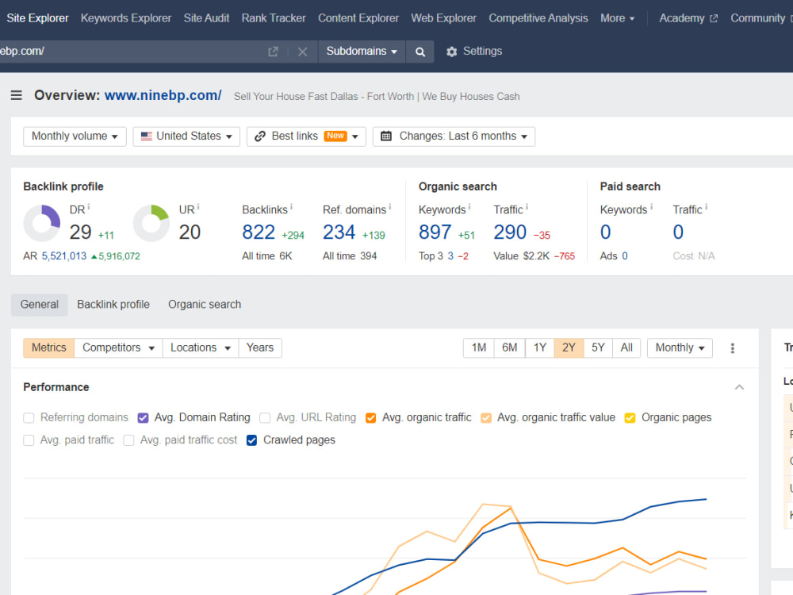Enable Avg. URL Rating checkbox
The width and height of the screenshot is (793, 595).
265,418
